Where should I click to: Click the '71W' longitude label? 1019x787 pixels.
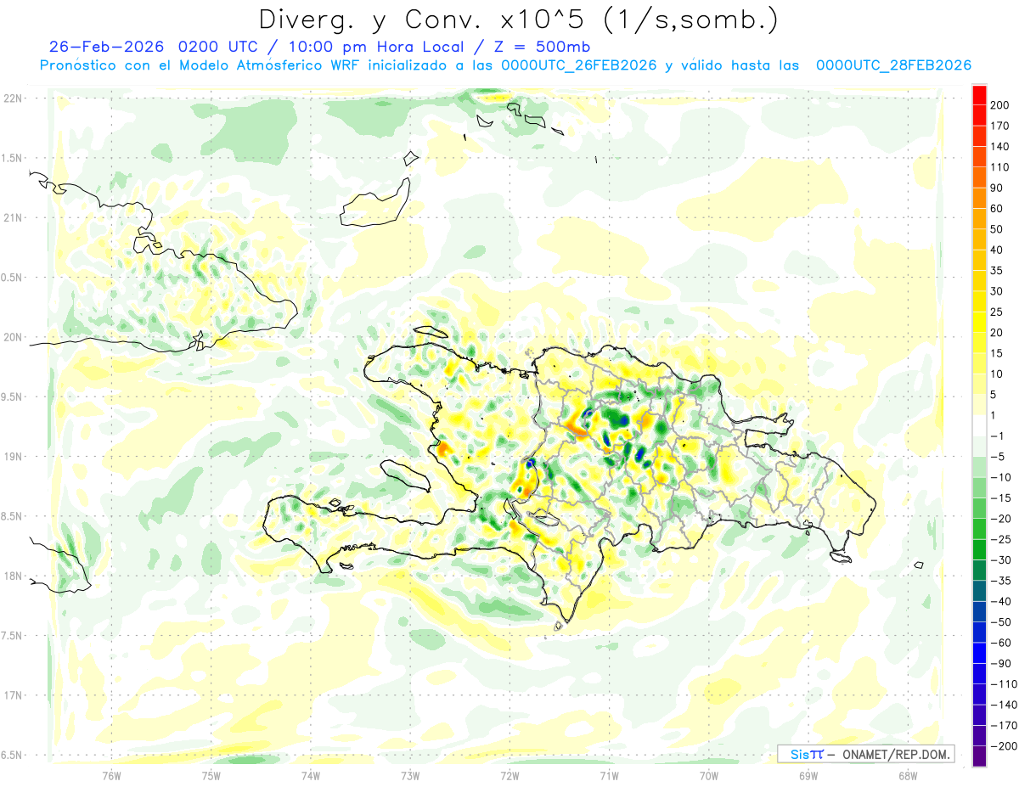pyautogui.click(x=609, y=774)
